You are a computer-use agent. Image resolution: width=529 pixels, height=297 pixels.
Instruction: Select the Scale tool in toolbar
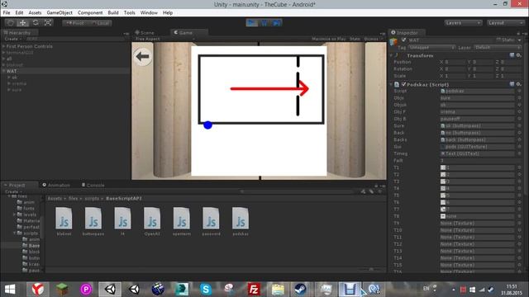[x=48, y=23]
